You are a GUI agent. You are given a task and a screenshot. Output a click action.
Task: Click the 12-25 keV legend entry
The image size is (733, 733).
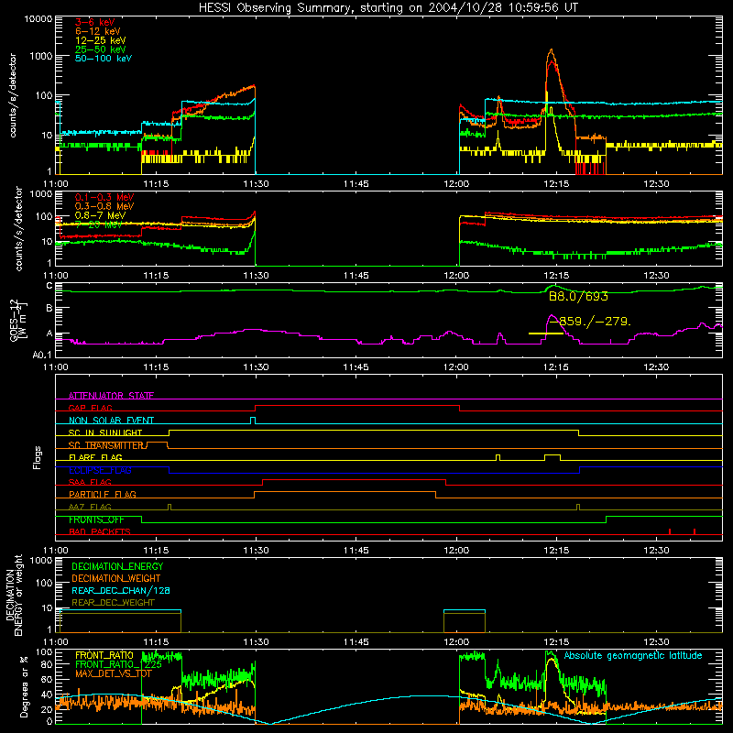pos(101,40)
